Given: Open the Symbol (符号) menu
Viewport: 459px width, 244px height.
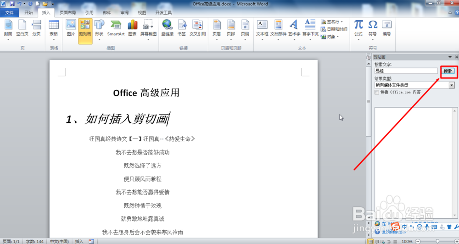Looking at the screenshot, I should click(x=373, y=29).
